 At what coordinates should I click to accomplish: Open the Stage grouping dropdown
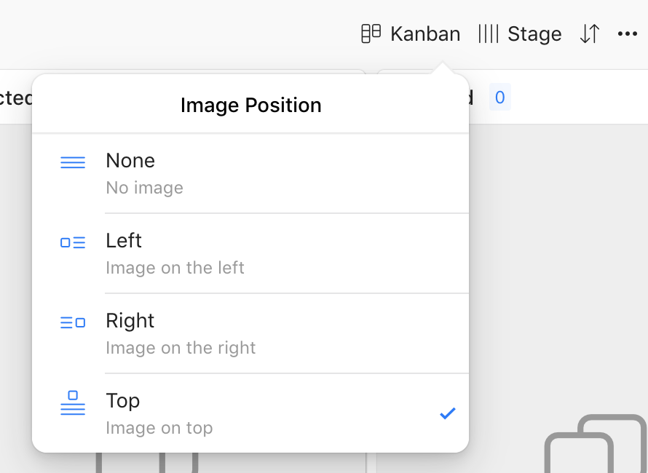point(520,33)
